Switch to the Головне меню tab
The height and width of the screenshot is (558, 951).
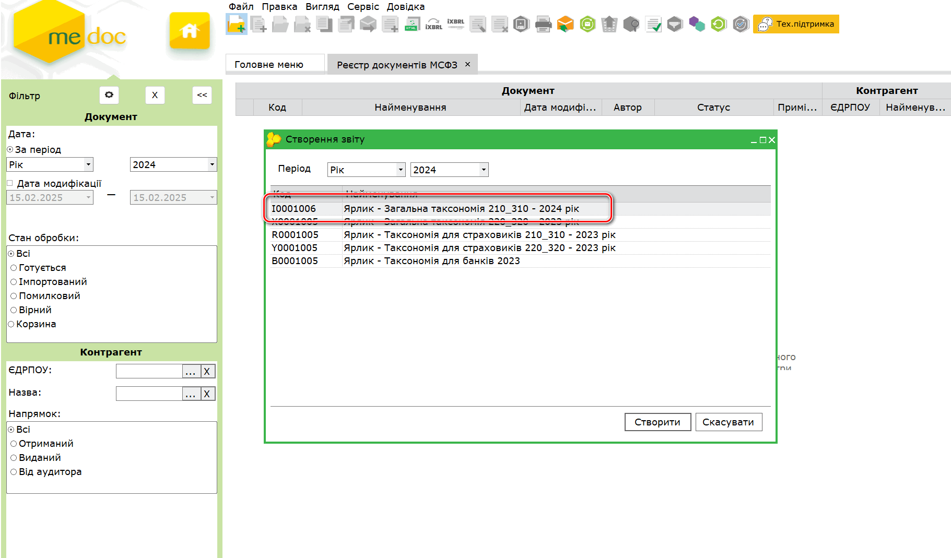point(269,65)
